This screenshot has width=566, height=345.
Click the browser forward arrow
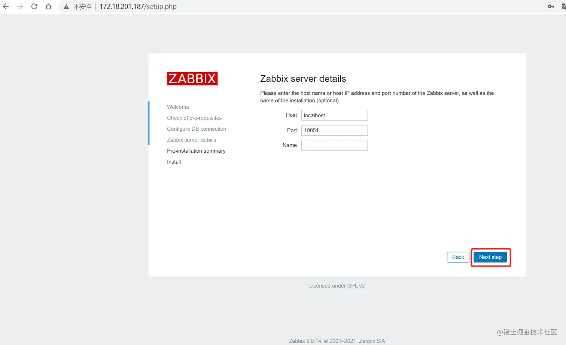point(20,6)
